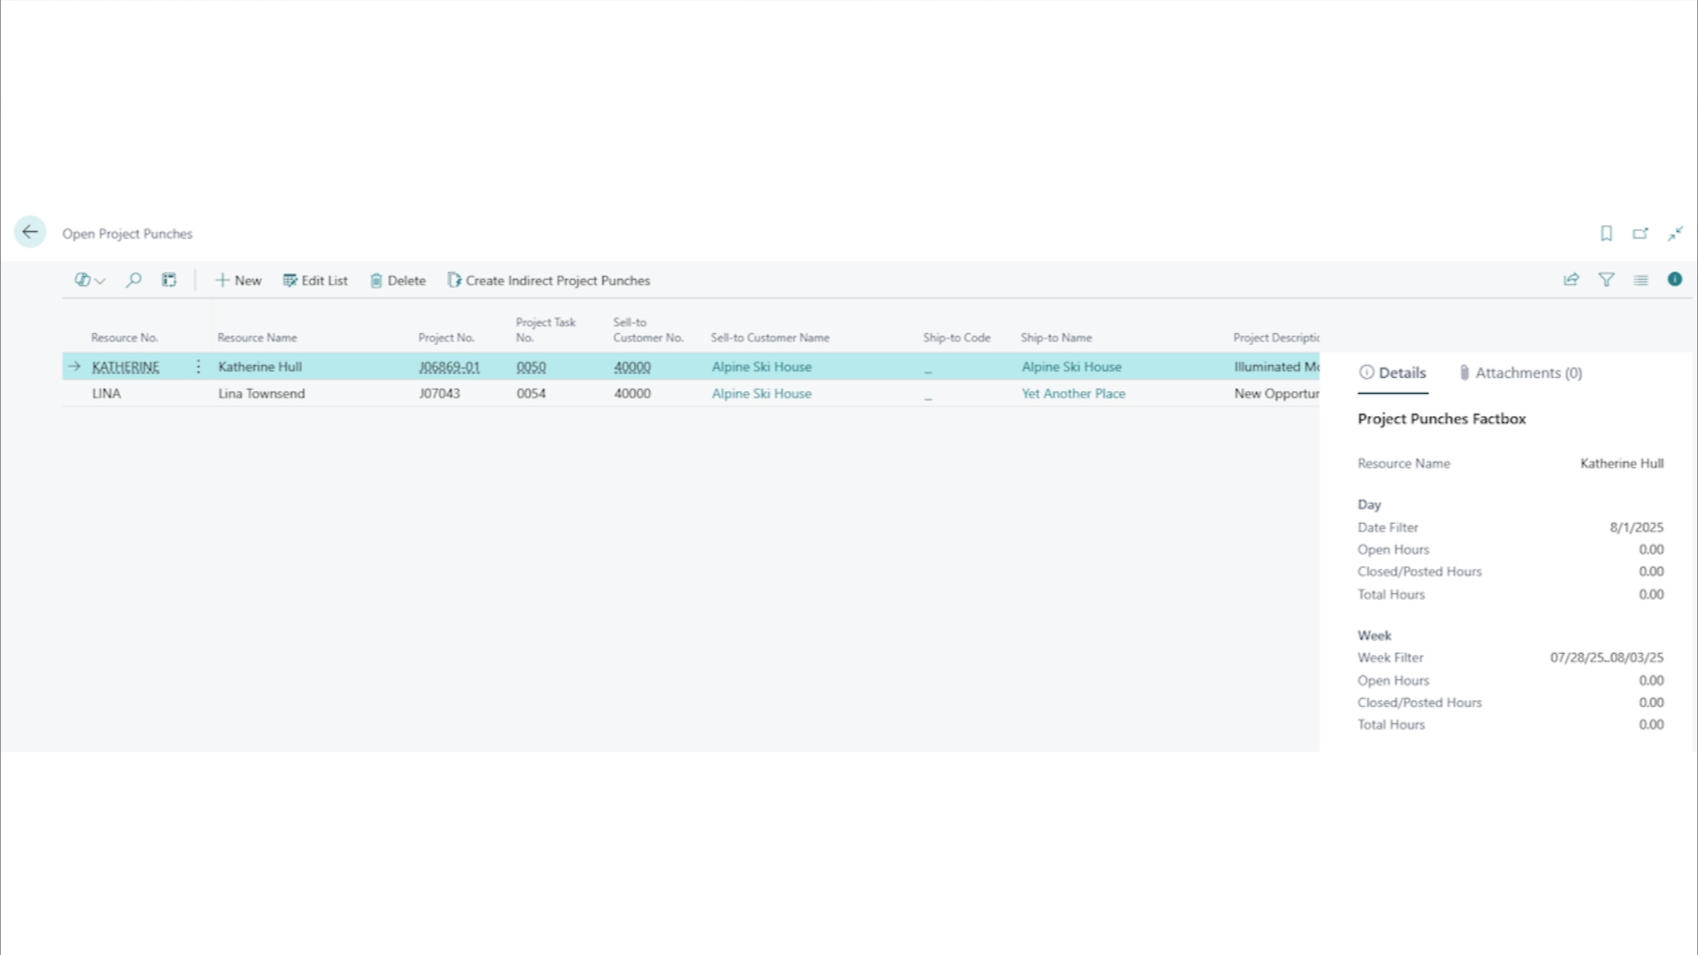
Task: Click the share icon in toolbar
Action: point(1571,280)
